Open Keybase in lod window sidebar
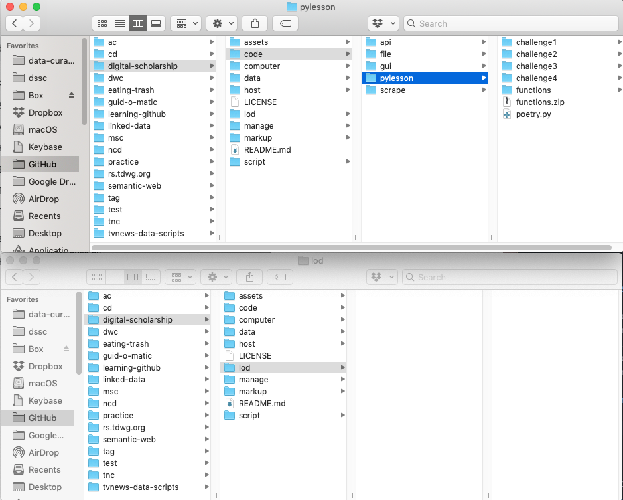 point(40,400)
